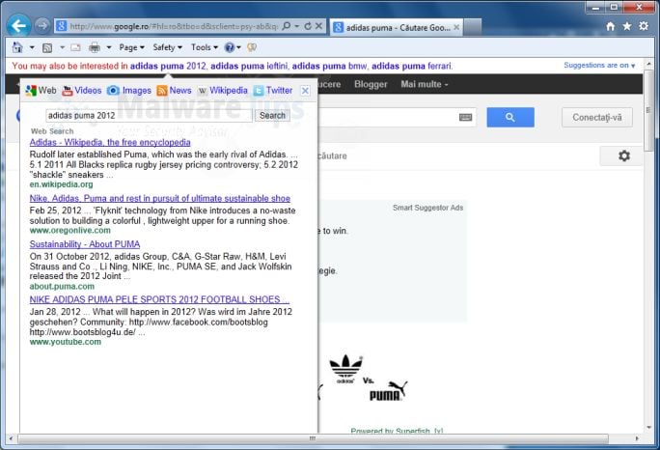This screenshot has width=660, height=450.
Task: Open Favorites star icon
Action: click(627, 26)
